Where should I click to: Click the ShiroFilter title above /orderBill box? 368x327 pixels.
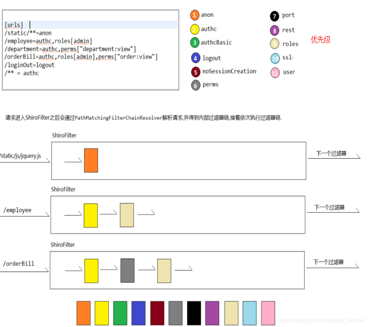tap(62, 245)
